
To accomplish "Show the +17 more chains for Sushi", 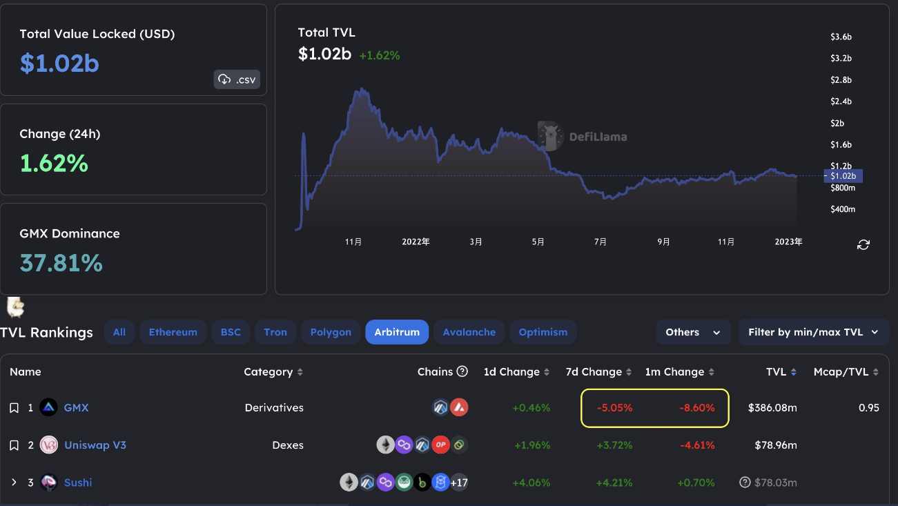I will click(460, 483).
